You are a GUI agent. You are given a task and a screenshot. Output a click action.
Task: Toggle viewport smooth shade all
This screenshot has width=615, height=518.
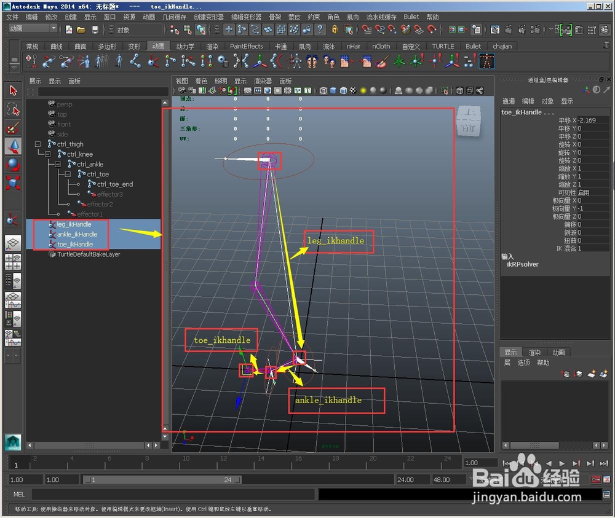point(333,91)
